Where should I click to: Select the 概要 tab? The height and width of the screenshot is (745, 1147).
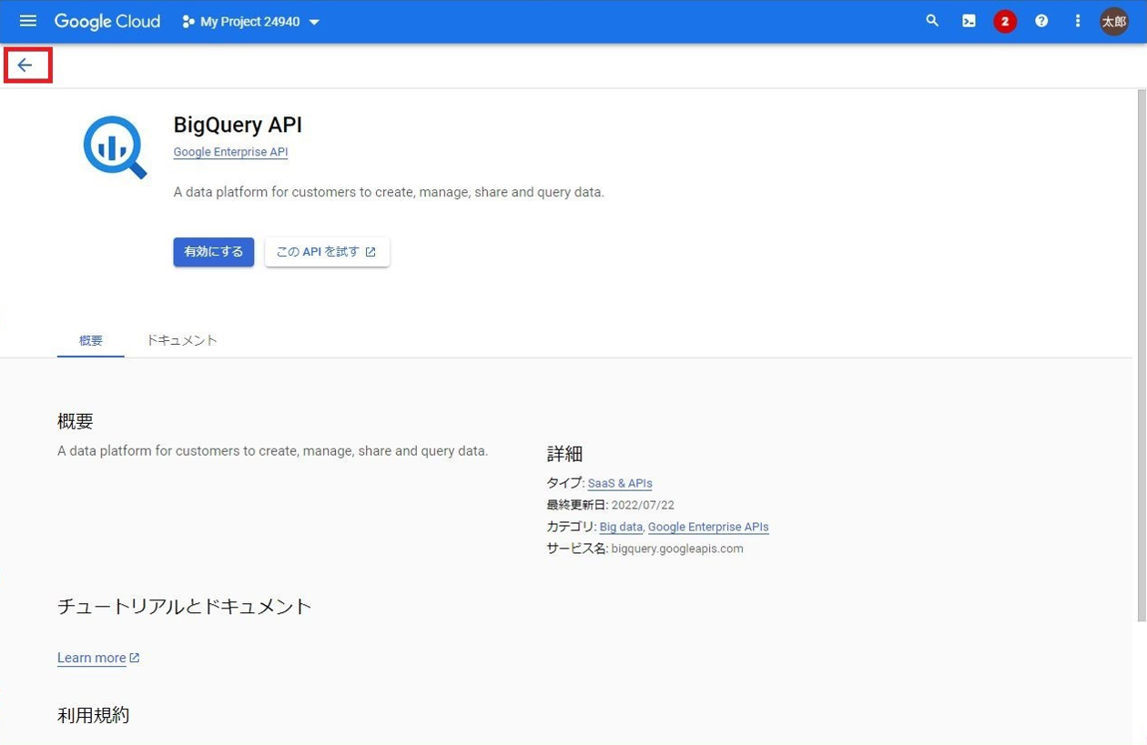click(91, 340)
